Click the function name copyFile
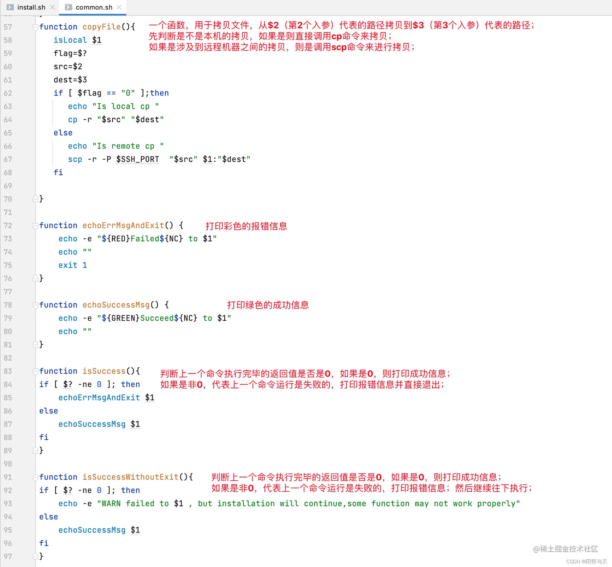Screen dimensions: 612x567 [102, 27]
